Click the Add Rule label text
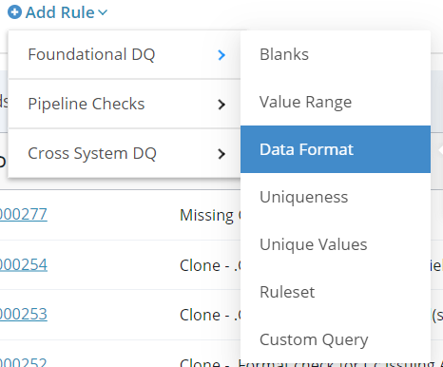443x367 pixels. 60,12
